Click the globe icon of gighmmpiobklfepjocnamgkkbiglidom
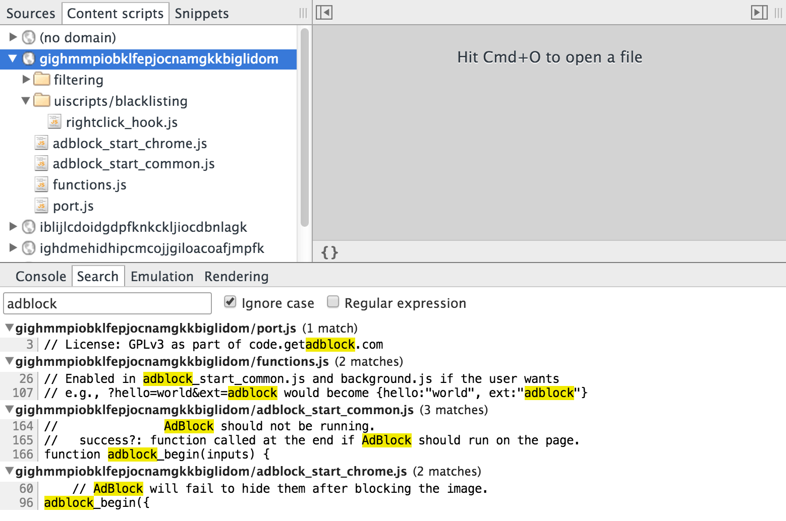Screen dimensions: 786x521 coord(29,59)
